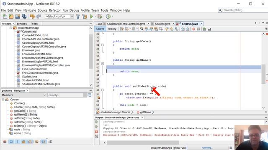
Task: Click the Open Project toolbar icon
Action: pos(18,17)
